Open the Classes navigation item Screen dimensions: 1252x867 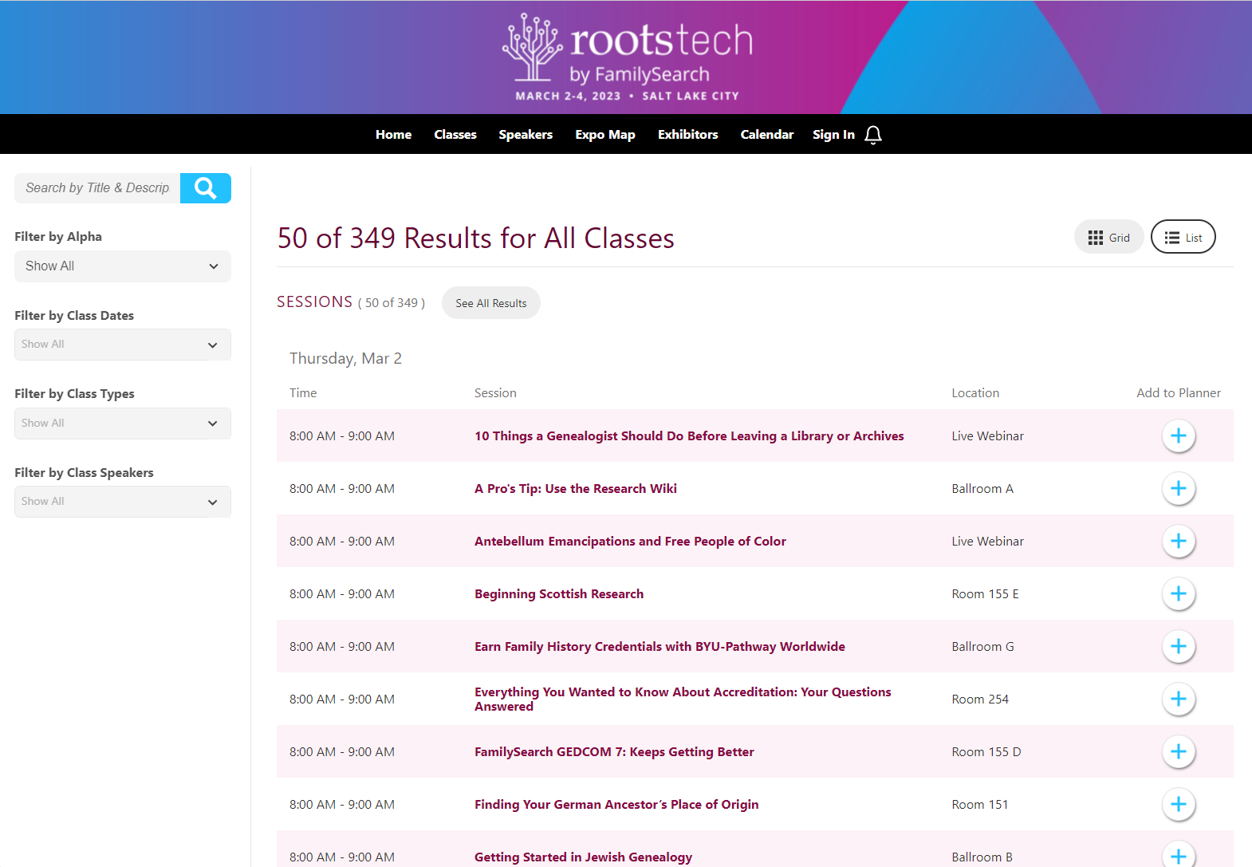click(455, 135)
